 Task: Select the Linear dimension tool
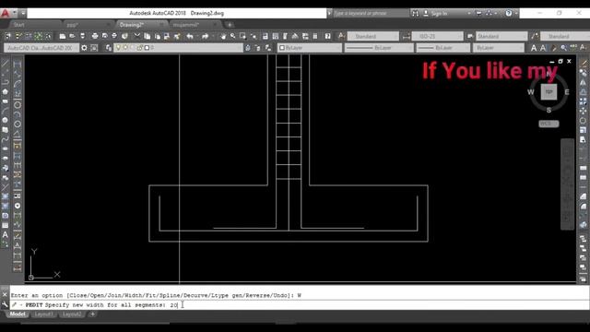click(18, 64)
